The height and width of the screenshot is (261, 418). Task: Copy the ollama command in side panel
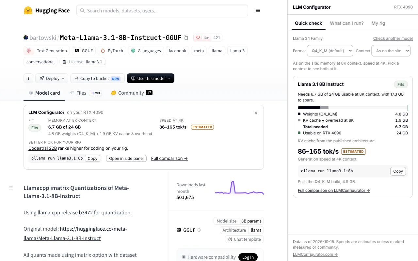pos(398,171)
